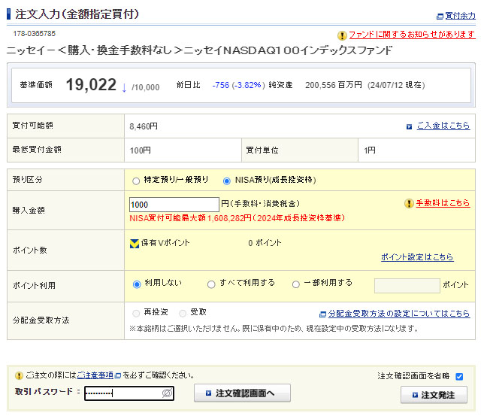Click the arrow icon beside 分配金受取方法の設定
The image size is (484, 419).
click(x=322, y=314)
